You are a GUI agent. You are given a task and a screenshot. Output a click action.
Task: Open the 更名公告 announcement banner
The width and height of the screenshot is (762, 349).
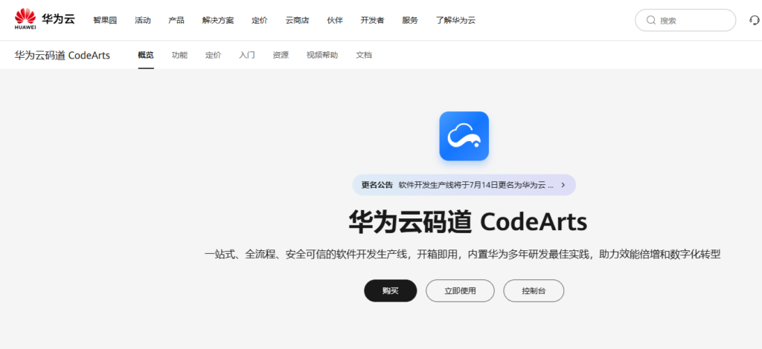(x=464, y=185)
